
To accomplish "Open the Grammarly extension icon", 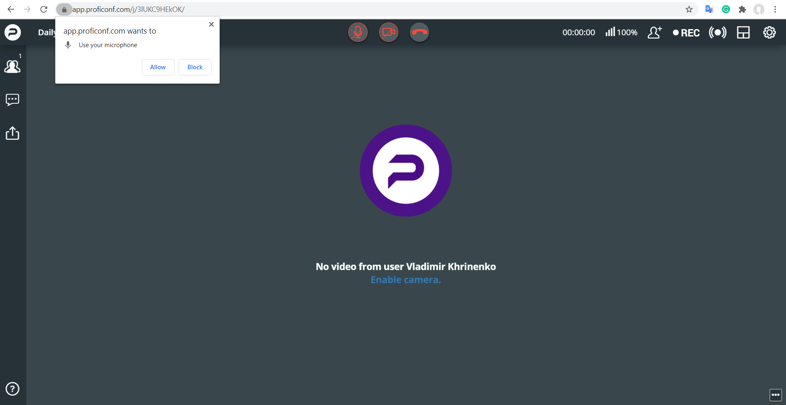I will tap(726, 9).
